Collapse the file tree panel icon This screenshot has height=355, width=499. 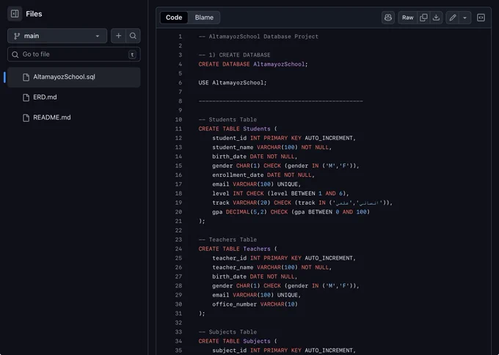[15, 14]
